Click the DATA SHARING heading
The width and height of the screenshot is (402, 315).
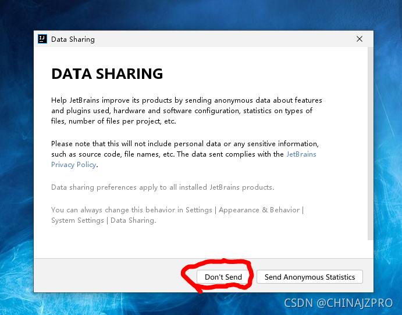coord(107,74)
